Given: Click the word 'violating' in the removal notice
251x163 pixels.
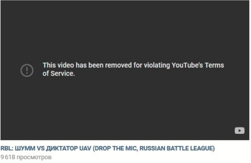Looking at the screenshot, I should click(157, 65).
